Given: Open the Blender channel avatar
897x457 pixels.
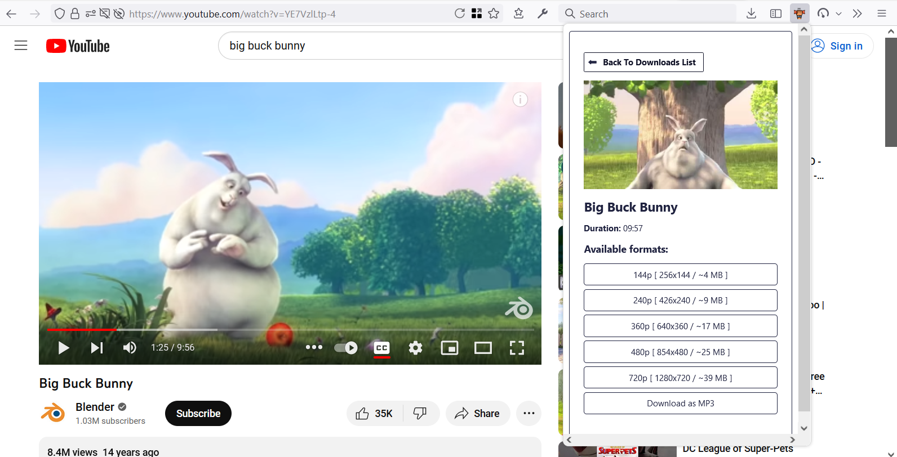Looking at the screenshot, I should [x=53, y=413].
